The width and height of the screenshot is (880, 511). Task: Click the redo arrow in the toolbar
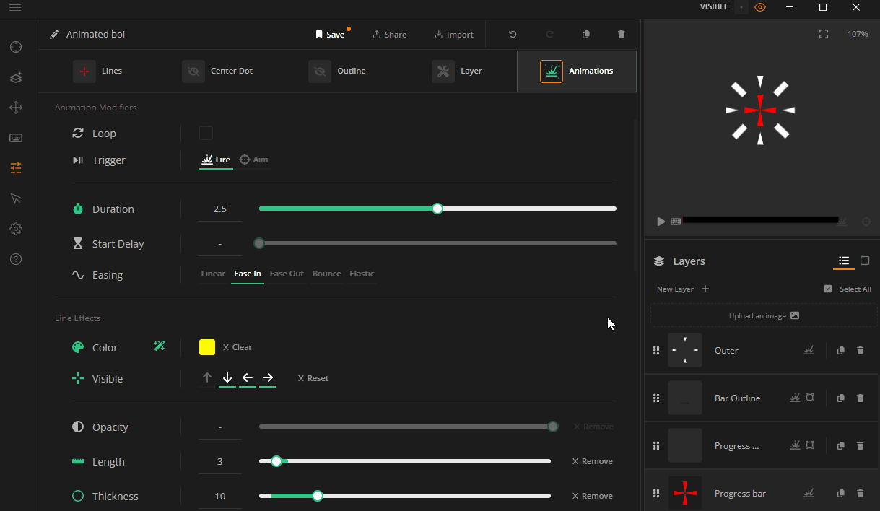click(549, 34)
